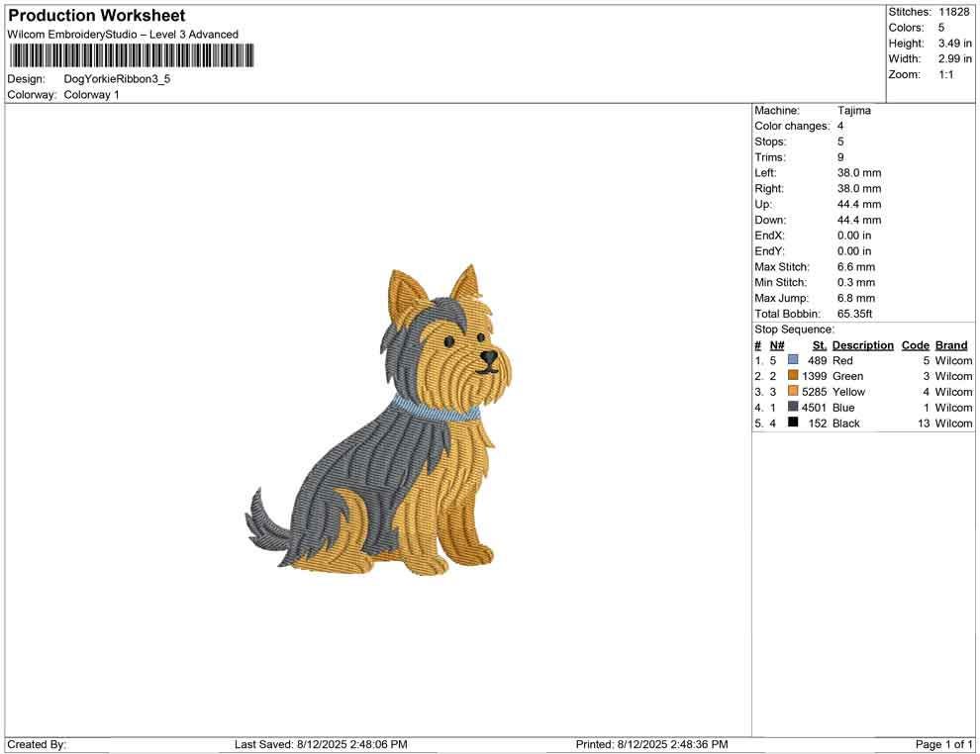The width and height of the screenshot is (980, 754).
Task: Select the Brand column header
Action: click(950, 344)
